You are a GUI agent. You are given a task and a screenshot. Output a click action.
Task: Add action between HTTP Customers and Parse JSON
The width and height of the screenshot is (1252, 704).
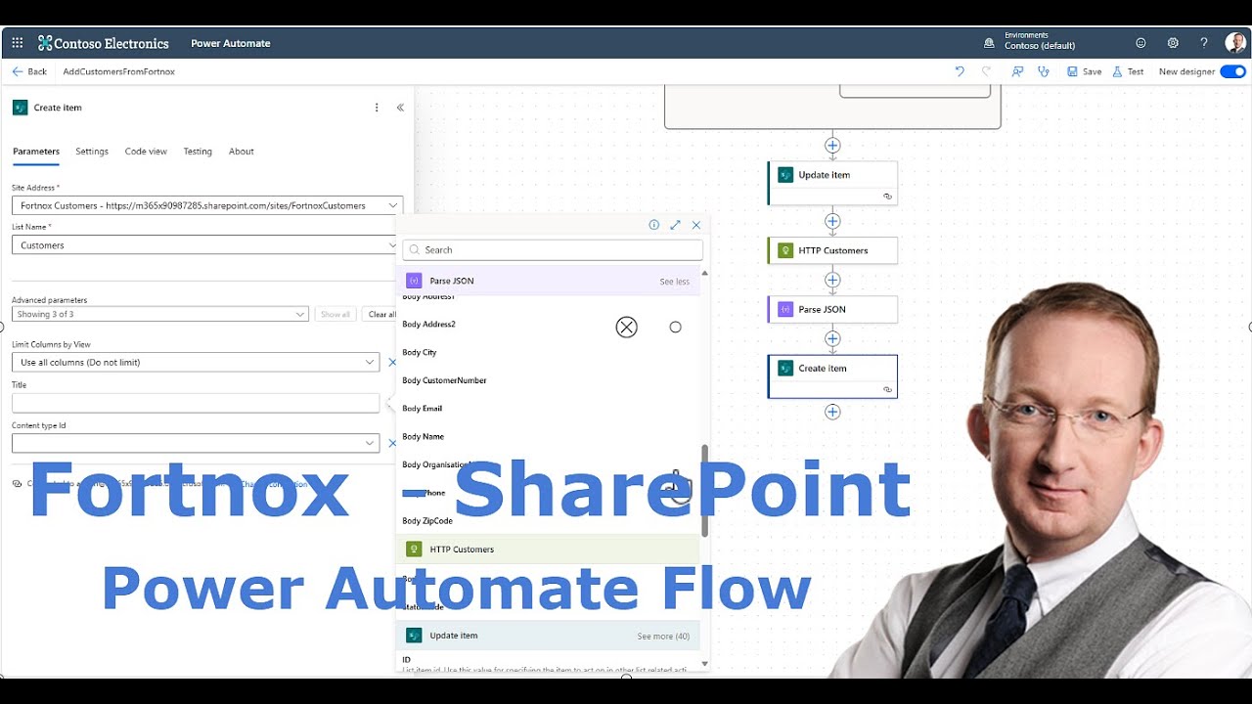pos(832,280)
